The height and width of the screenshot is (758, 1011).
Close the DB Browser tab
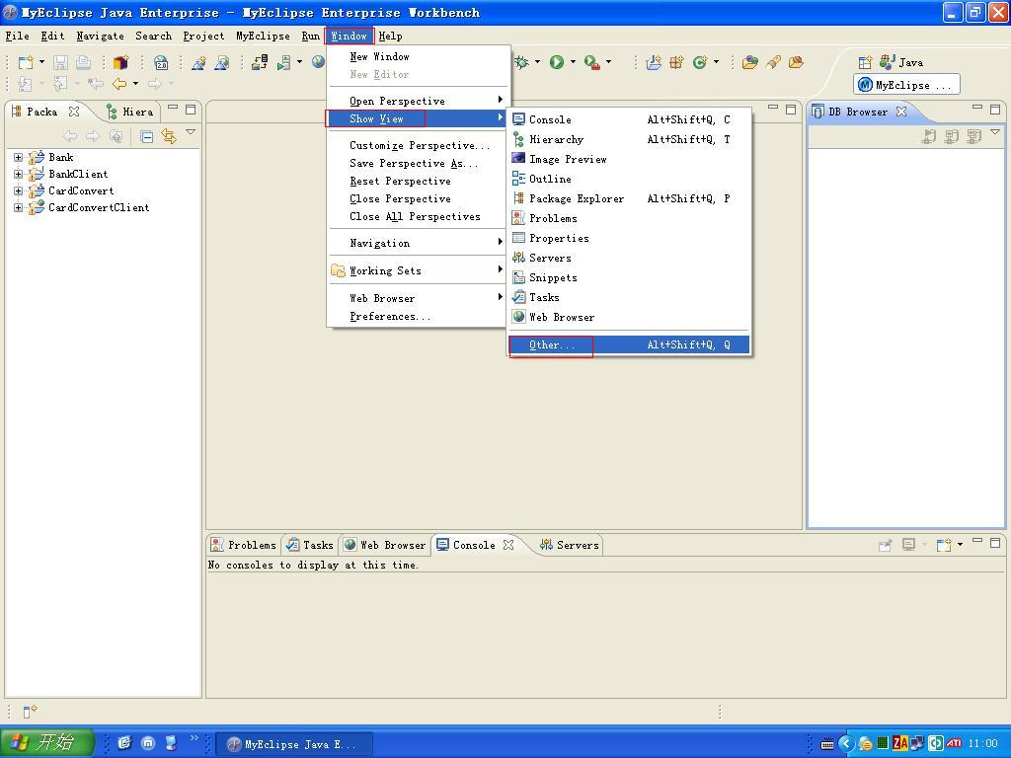tap(901, 112)
